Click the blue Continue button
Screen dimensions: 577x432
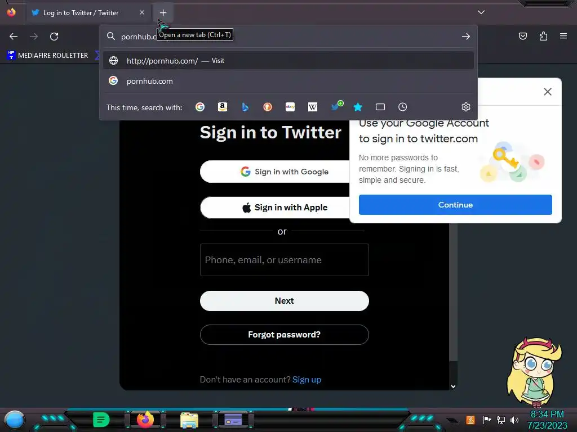(x=455, y=205)
